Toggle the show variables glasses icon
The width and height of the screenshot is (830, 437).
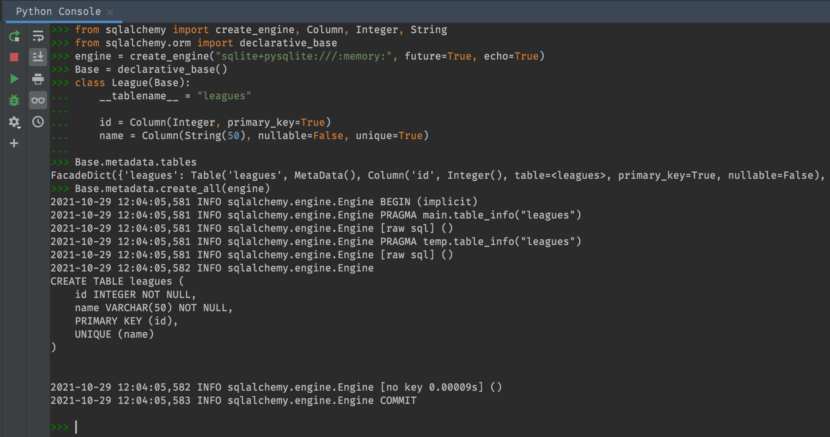tap(38, 100)
